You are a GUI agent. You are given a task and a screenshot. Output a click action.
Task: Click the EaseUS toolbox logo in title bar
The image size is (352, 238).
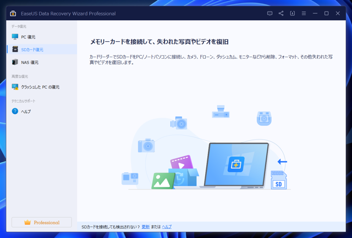click(x=13, y=13)
